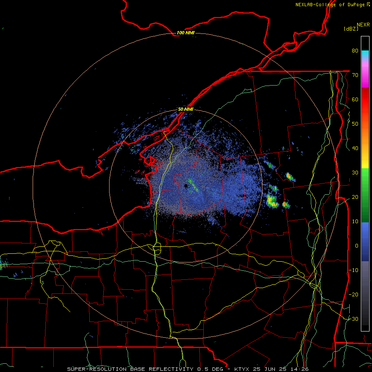Click the 50 NMI range ring label
The image size is (372, 372).
[x=186, y=109]
